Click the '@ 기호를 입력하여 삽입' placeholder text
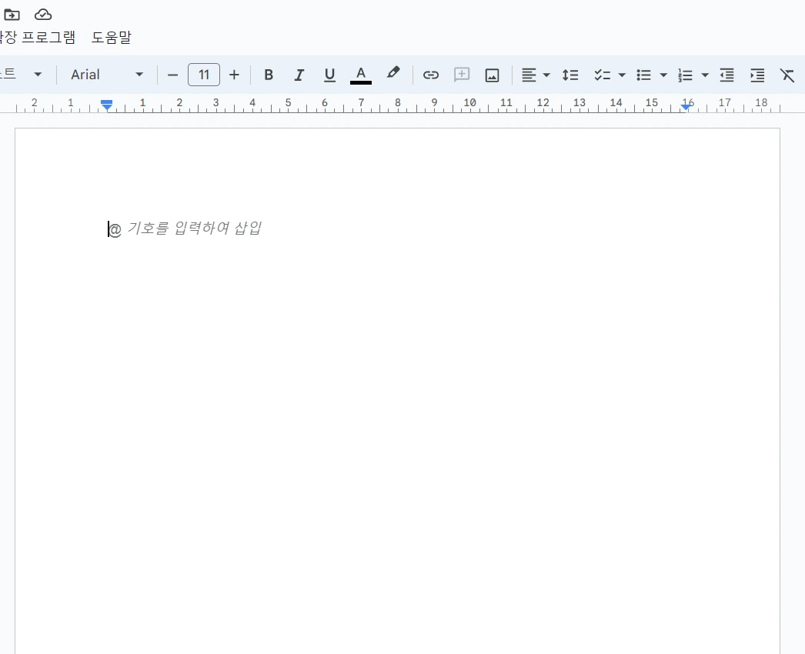The width and height of the screenshot is (805, 654). pyautogui.click(x=185, y=229)
